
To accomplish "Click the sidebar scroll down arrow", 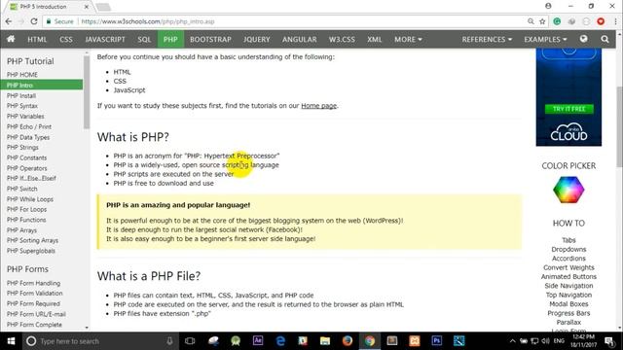I will (87, 328).
